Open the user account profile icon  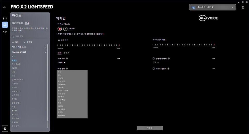(243, 7)
